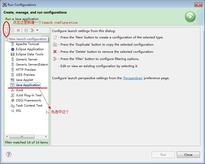Click the Close button
The image size is (205, 164).
[x=188, y=155]
